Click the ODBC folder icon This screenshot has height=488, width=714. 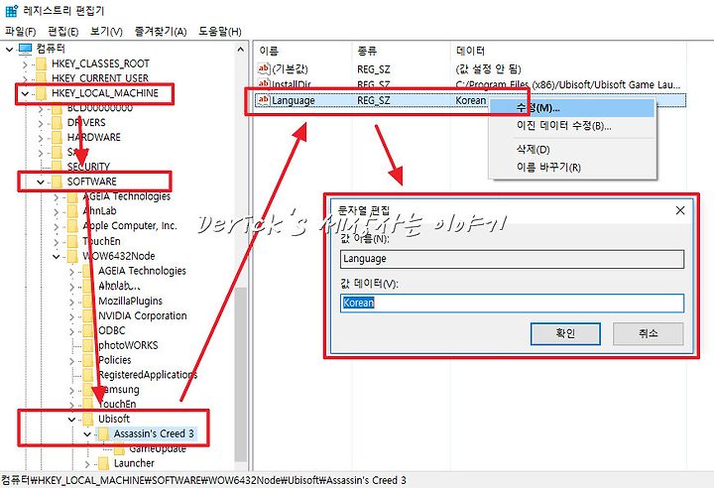coord(88,331)
